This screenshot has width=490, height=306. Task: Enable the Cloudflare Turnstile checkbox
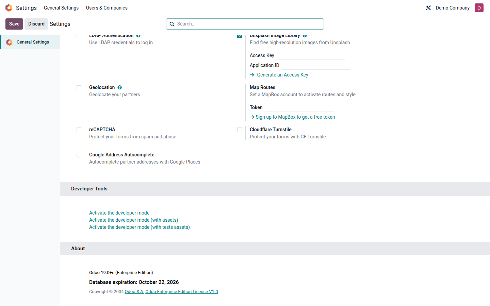tap(240, 130)
